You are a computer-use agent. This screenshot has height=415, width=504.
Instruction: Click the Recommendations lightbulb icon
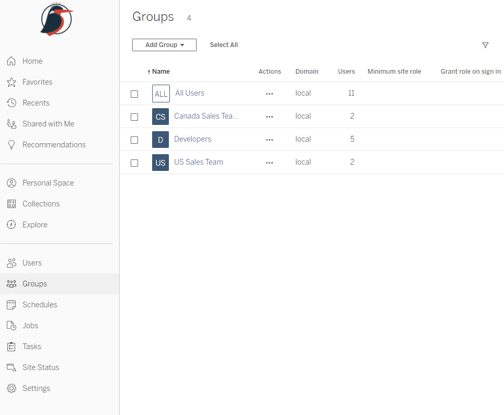[x=12, y=145]
